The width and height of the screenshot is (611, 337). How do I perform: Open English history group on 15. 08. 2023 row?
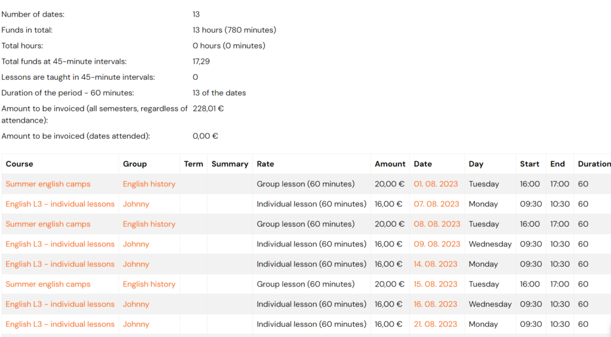click(x=149, y=284)
